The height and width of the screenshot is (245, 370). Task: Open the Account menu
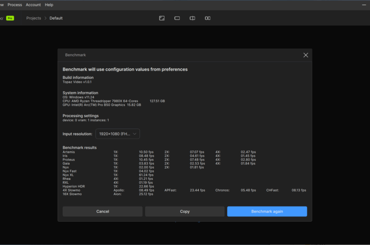point(33,5)
